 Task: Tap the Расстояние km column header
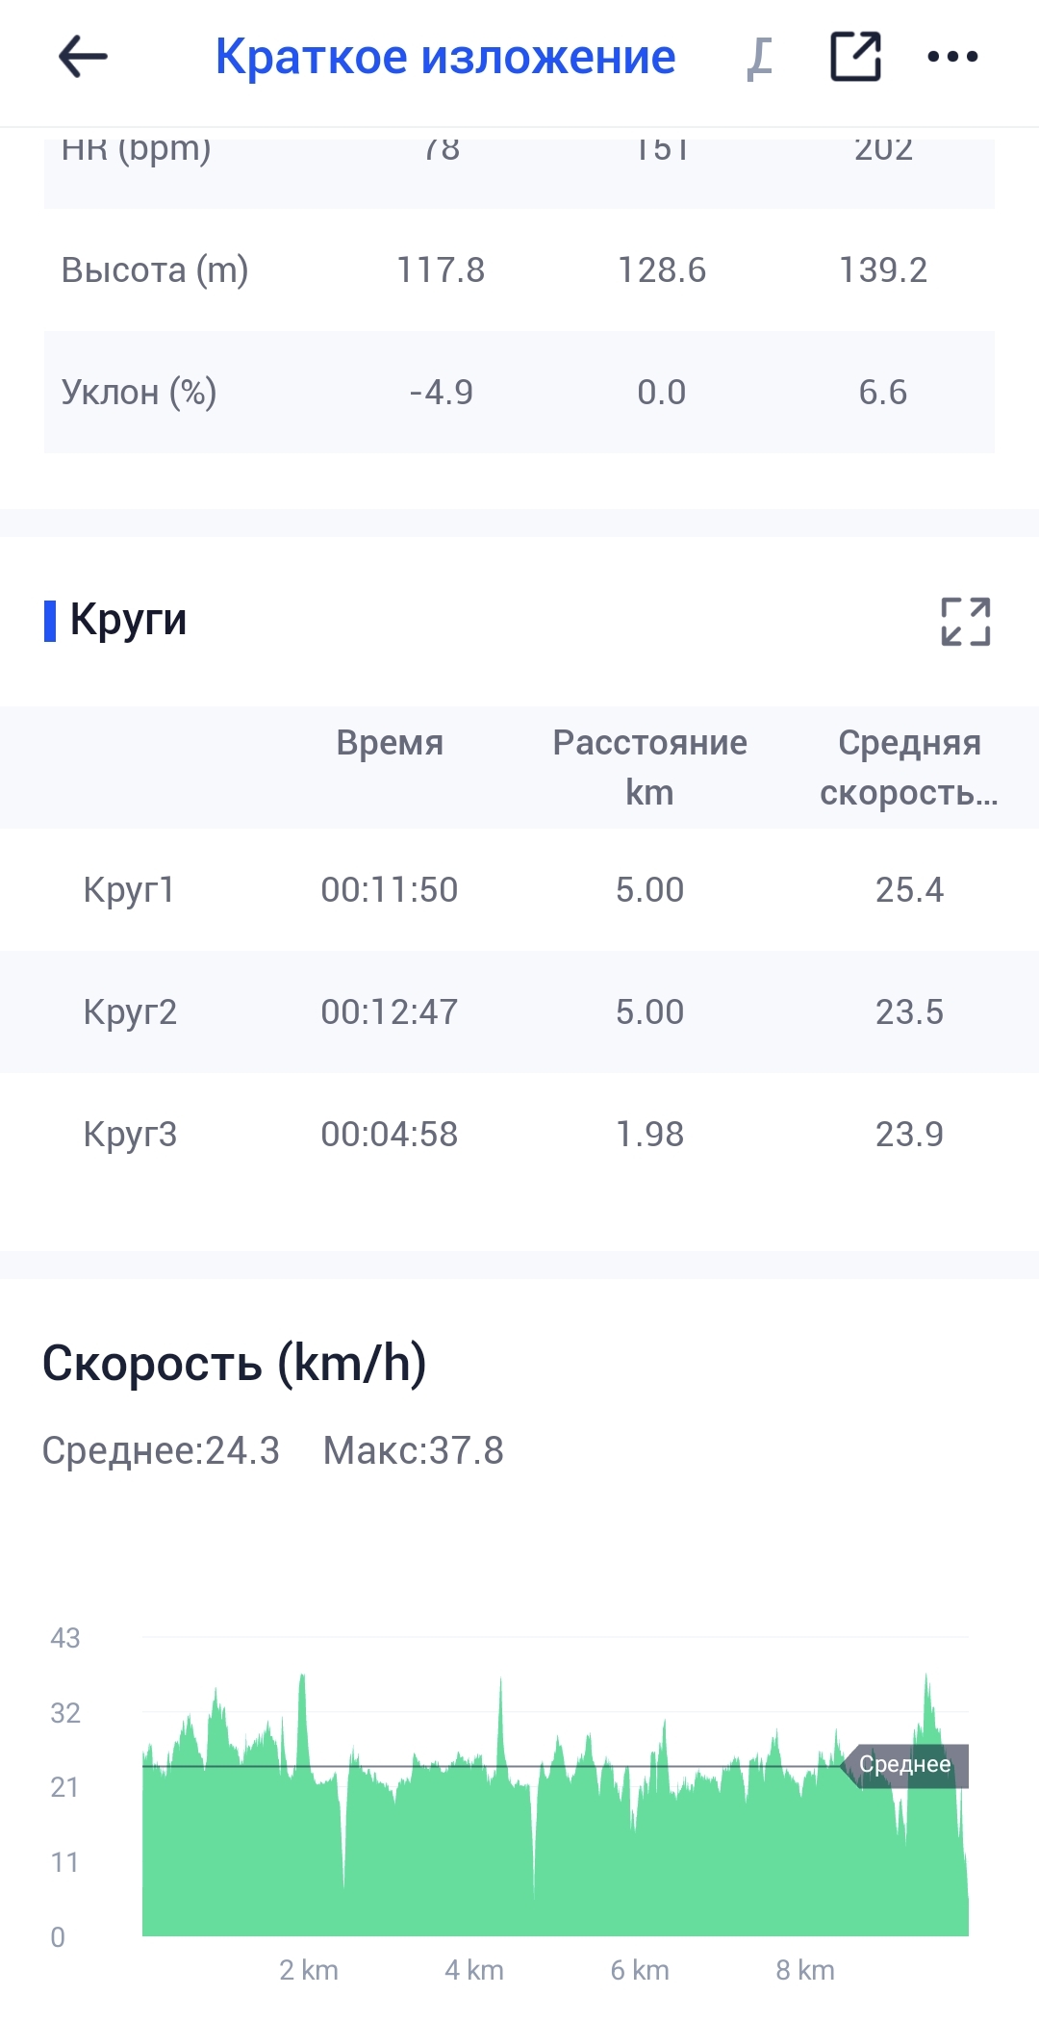(649, 767)
